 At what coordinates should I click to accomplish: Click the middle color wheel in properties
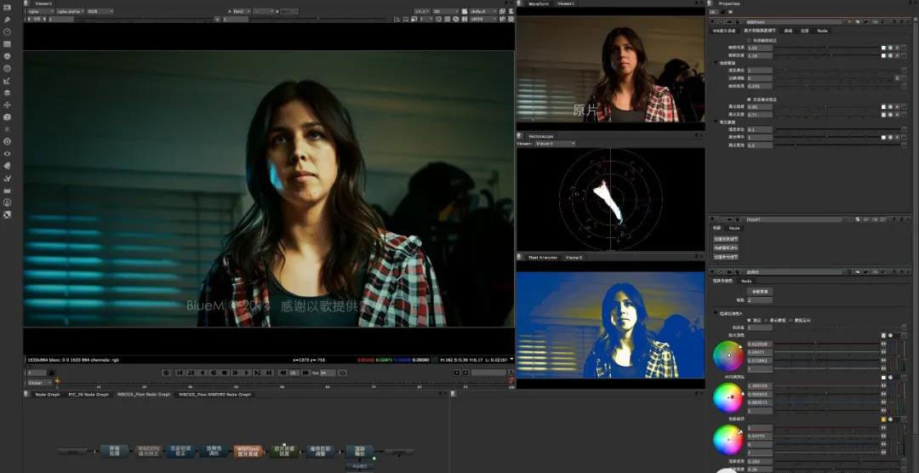(x=728, y=397)
